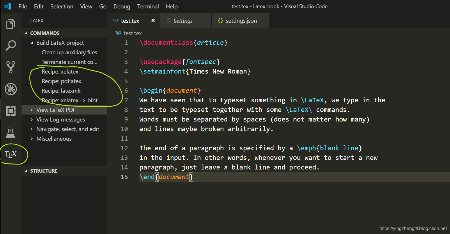This screenshot has width=450, height=234.
Task: Click braces icon on settings.json tab
Action: (220, 20)
